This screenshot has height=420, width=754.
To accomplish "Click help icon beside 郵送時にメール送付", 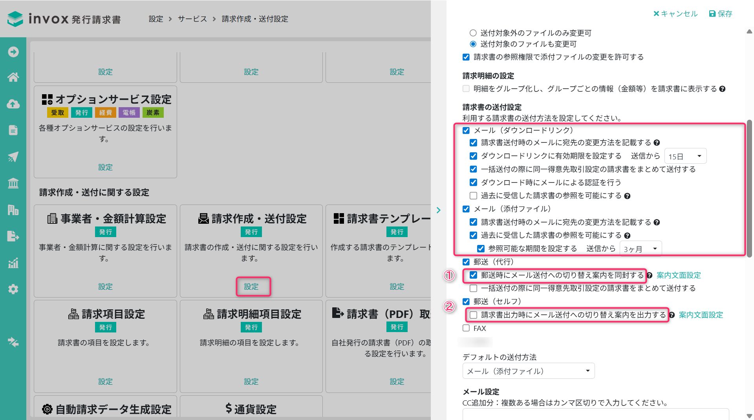I will [650, 276].
